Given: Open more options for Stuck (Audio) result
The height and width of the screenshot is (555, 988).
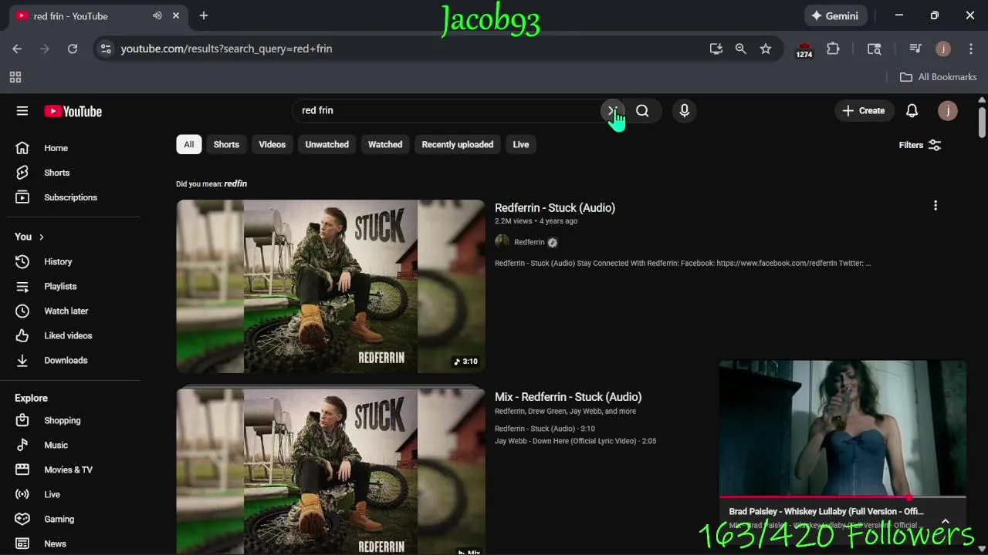Looking at the screenshot, I should (x=936, y=206).
